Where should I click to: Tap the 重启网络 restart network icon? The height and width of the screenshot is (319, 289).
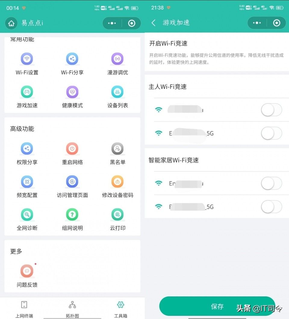(72, 149)
